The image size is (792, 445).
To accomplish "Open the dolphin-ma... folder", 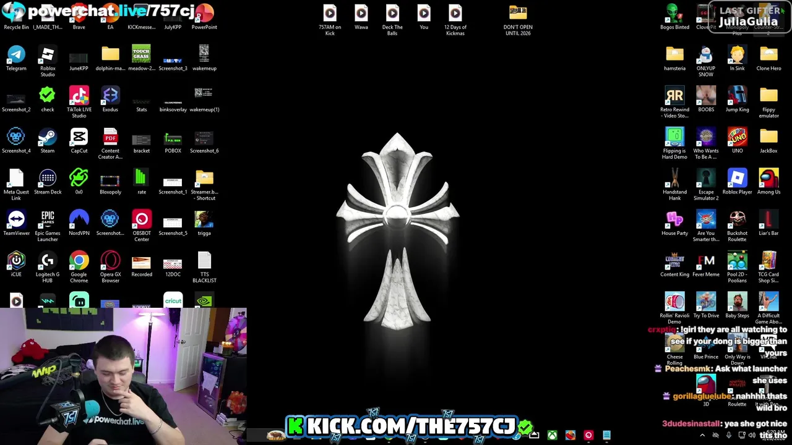I will 110,57.
